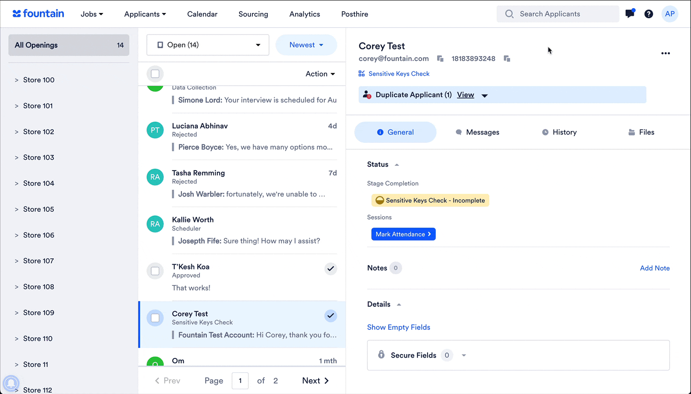This screenshot has width=691, height=394.
Task: Click the help question mark icon
Action: tap(649, 14)
